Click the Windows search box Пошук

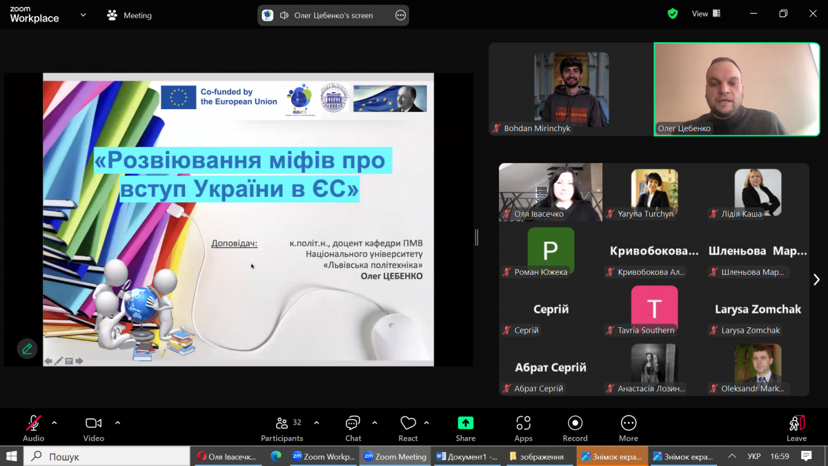pos(107,456)
